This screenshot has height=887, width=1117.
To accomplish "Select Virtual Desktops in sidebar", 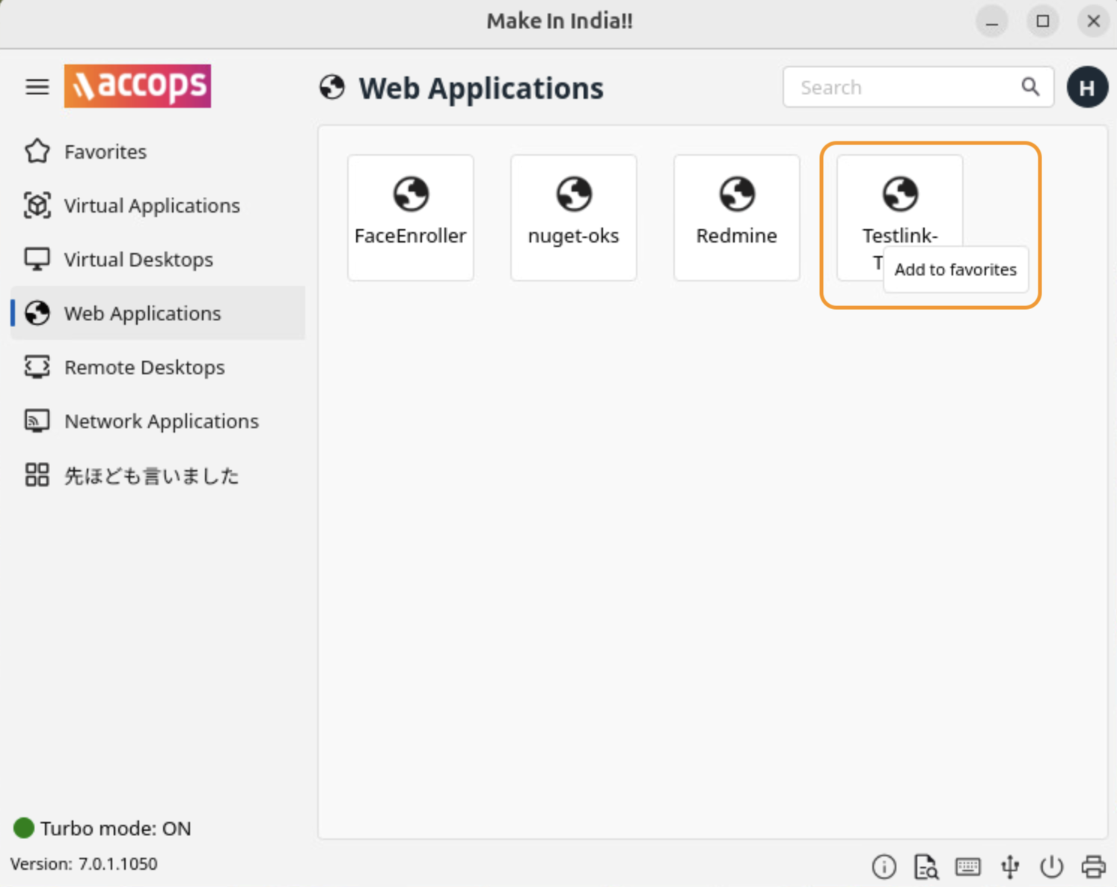I will coord(138,260).
